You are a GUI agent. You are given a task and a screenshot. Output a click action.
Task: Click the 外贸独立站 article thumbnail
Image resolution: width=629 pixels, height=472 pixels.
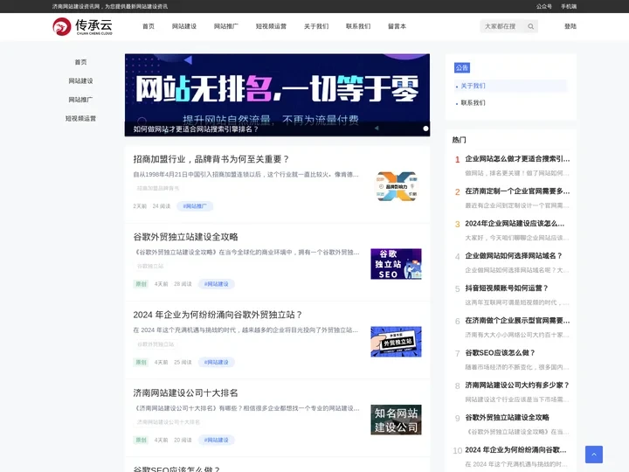[396, 342]
